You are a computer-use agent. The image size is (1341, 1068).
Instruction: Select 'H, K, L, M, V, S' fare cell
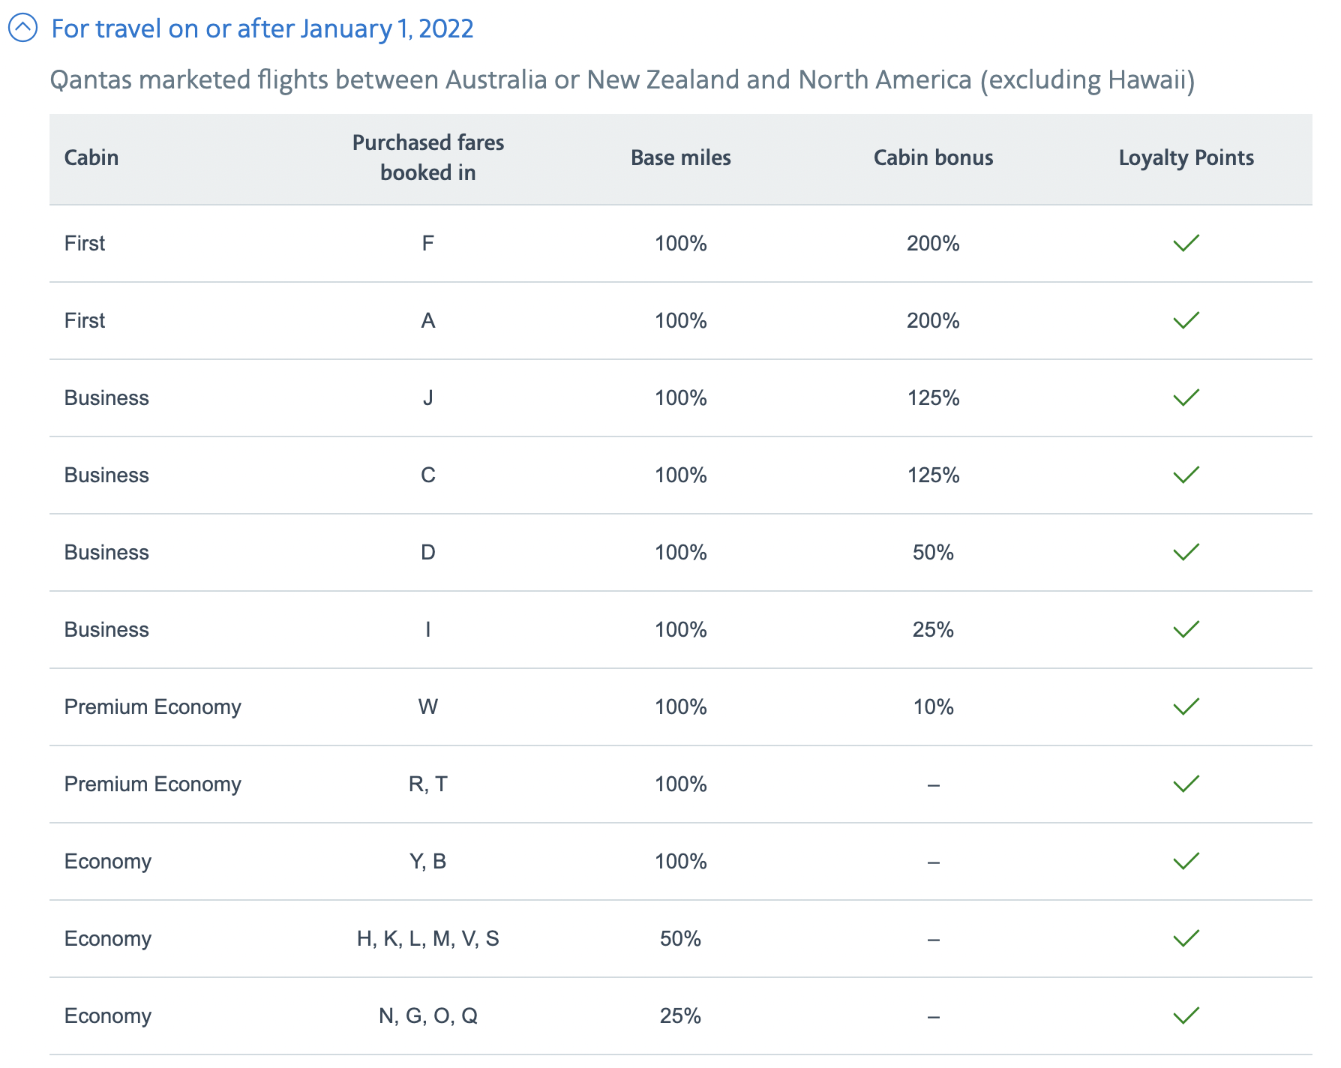427,938
